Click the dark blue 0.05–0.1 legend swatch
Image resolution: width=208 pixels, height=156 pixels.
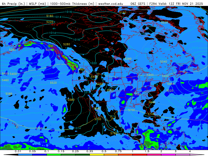40,155
